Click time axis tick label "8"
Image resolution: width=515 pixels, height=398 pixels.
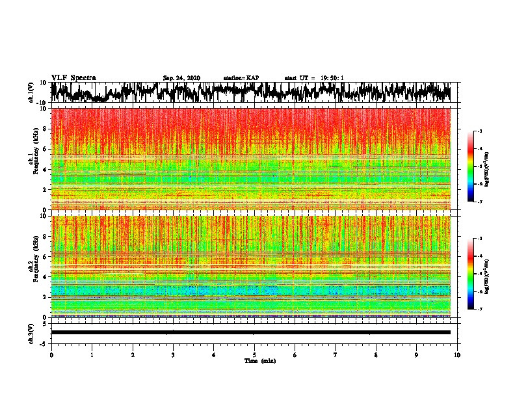376,355
